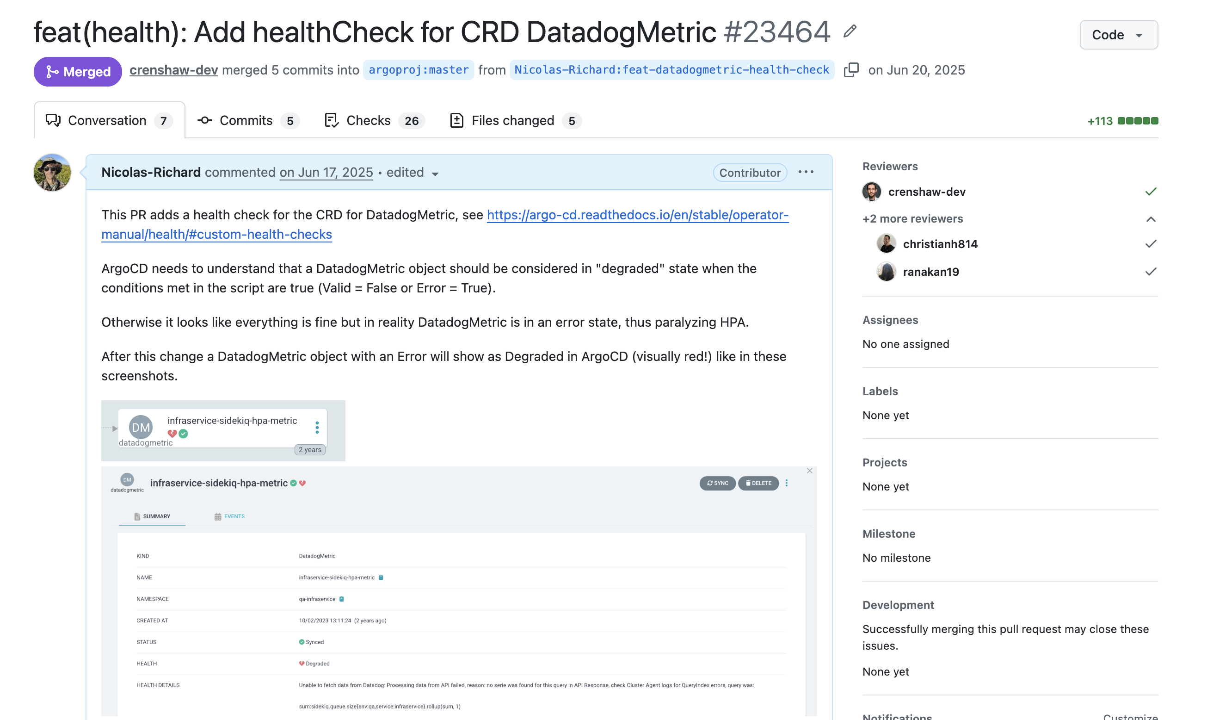This screenshot has width=1207, height=720.
Task: Open the Jun 17, 2025 comment timestamp
Action: pos(326,172)
